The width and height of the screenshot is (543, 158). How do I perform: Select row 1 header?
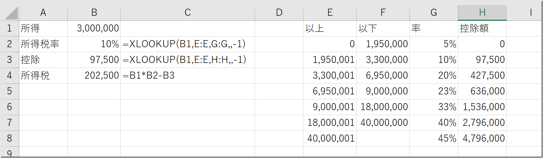[x=9, y=28]
